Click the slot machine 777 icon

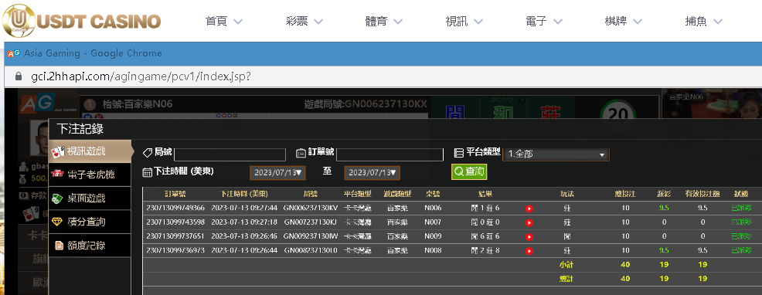[x=58, y=175]
